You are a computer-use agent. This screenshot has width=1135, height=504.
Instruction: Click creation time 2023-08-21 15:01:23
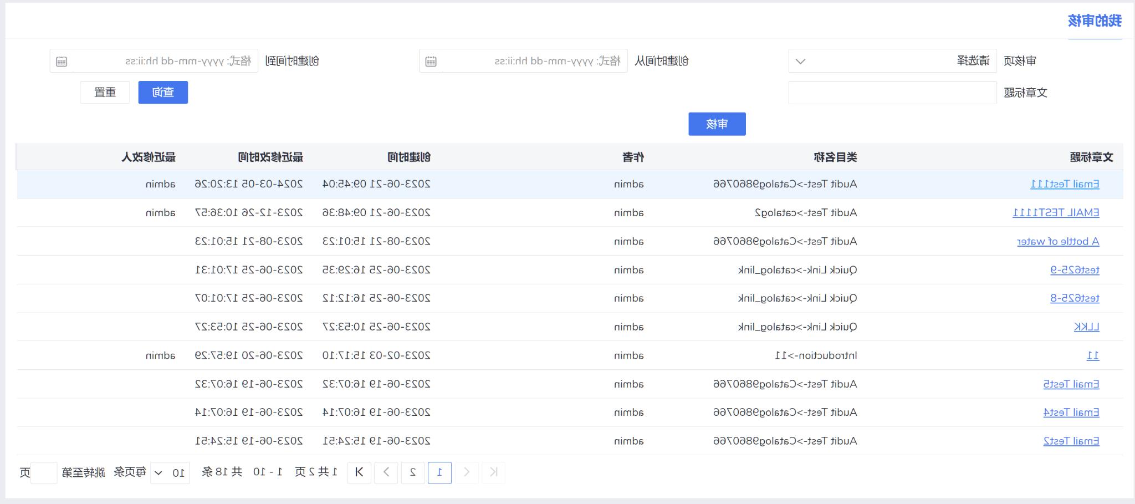pos(376,242)
